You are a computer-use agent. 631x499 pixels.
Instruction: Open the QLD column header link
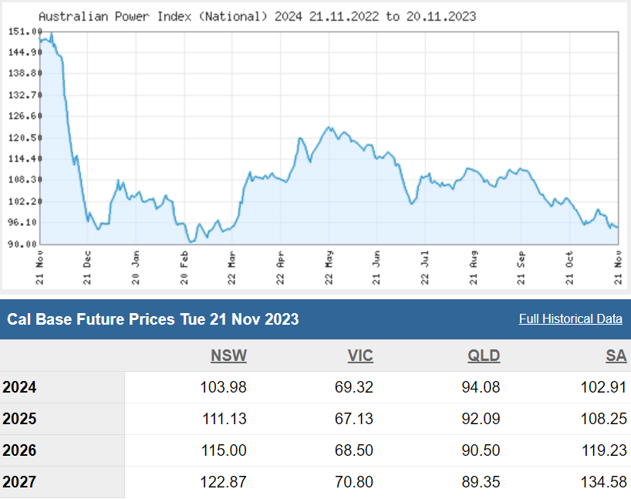484,356
